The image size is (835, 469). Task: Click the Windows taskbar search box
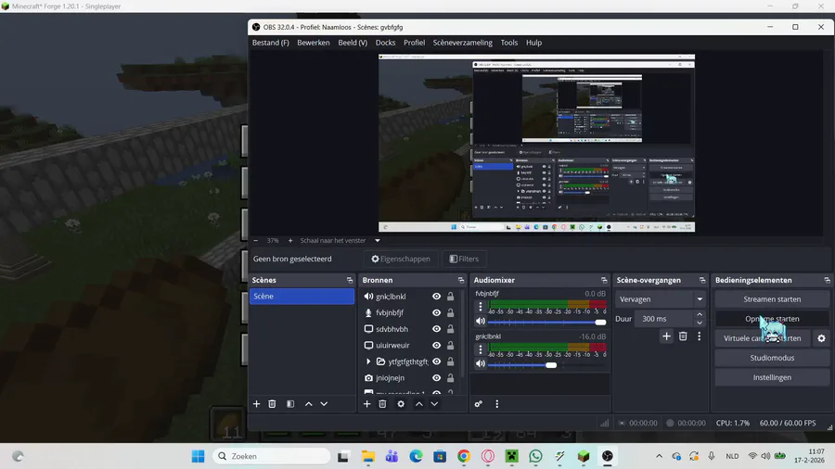pos(272,456)
